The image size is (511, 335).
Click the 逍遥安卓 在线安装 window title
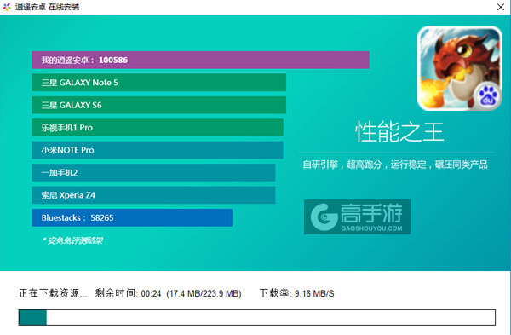(x=47, y=7)
